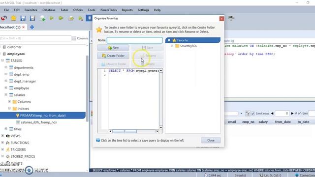Open the Database menu
Image resolution: width=315 pixels, height=177 pixels.
click(49, 10)
